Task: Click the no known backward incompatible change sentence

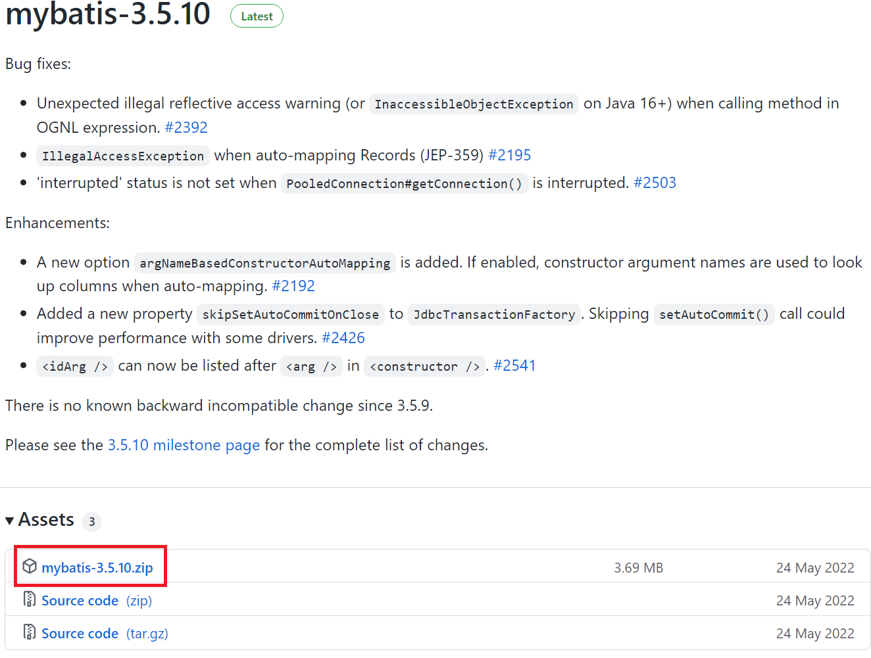Action: coord(219,406)
